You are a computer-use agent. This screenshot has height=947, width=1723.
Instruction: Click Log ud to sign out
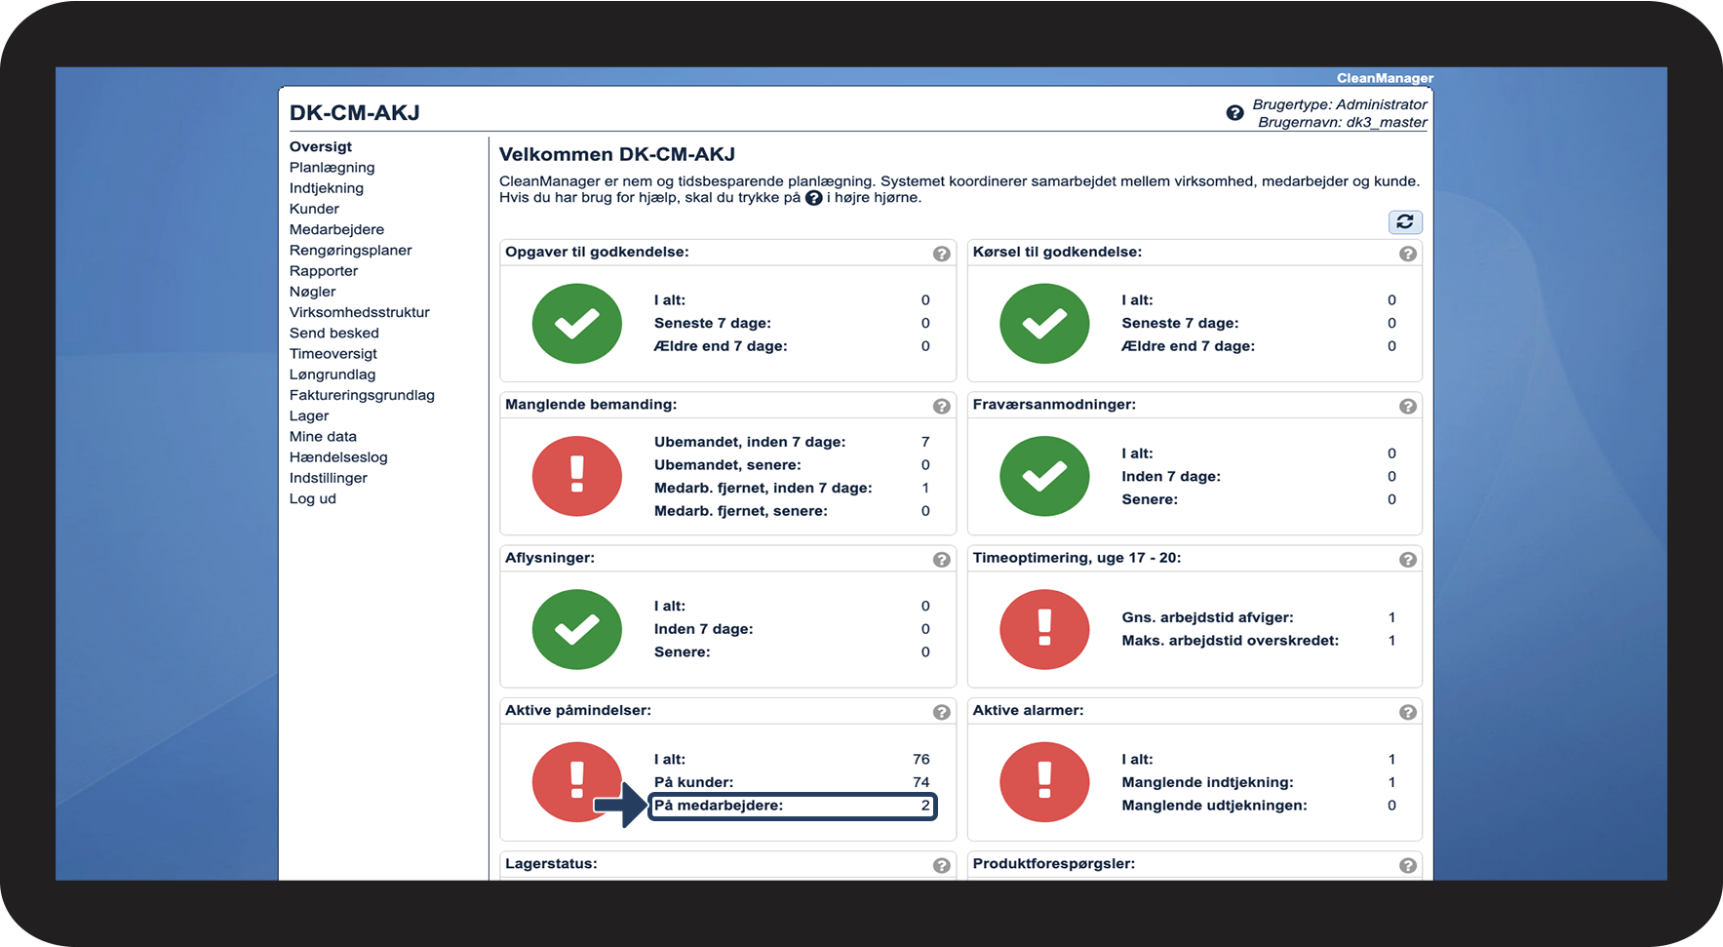(x=313, y=498)
